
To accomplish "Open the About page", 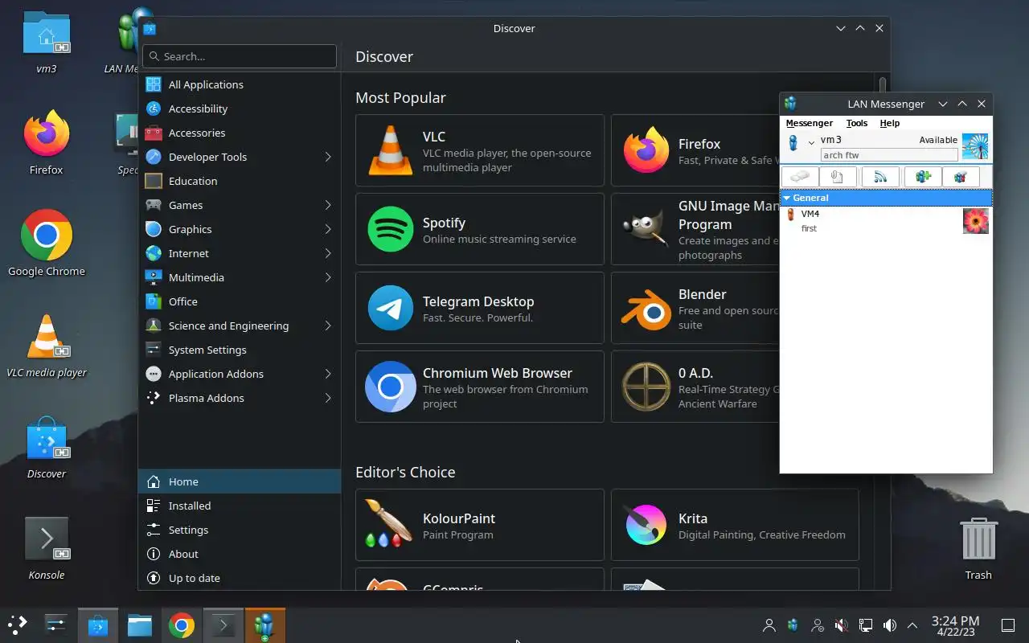I will point(239,554).
